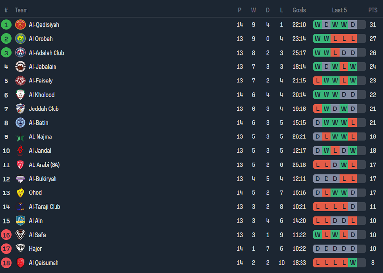
Task: Click the Ohod yellow crest icon
Action: click(x=20, y=193)
